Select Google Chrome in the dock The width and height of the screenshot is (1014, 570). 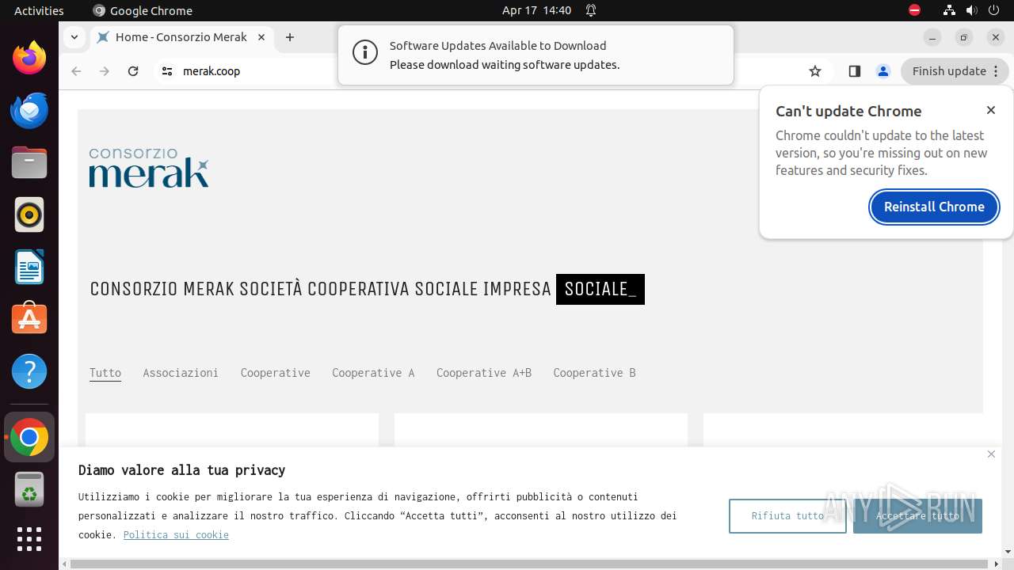click(x=29, y=437)
